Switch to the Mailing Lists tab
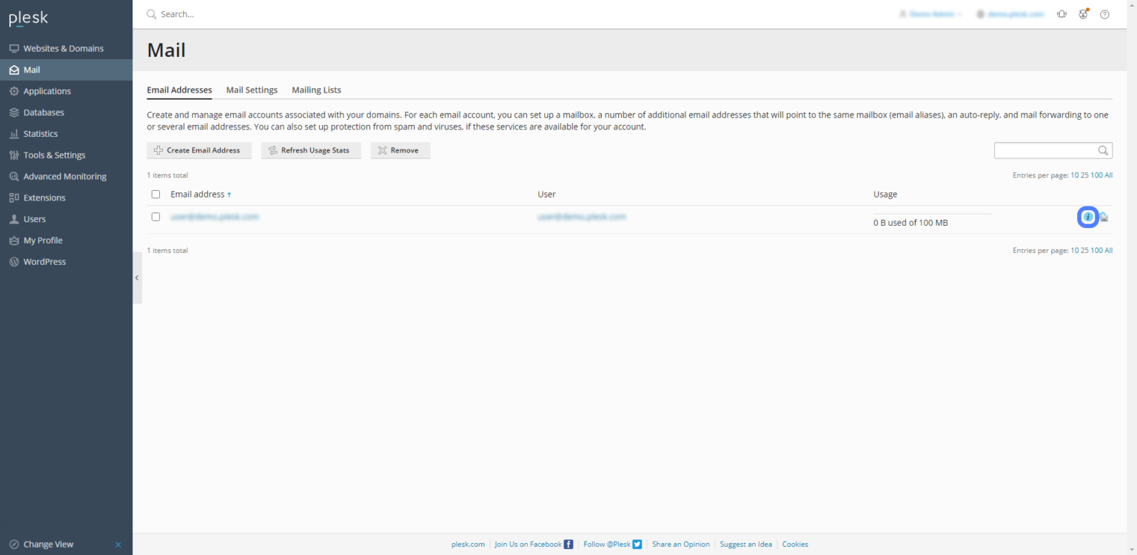 [316, 90]
